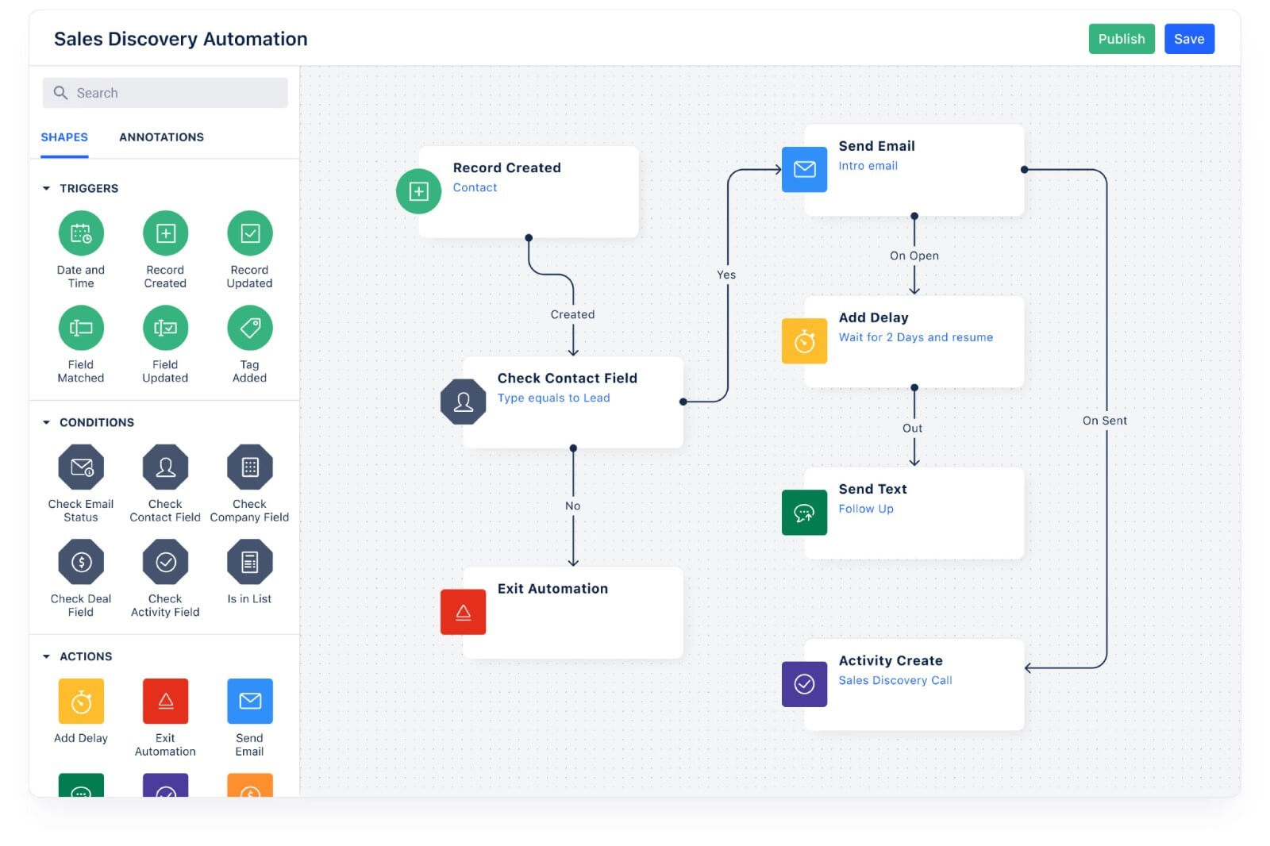Select the Yes connector label
The image size is (1270, 846).
pos(726,275)
